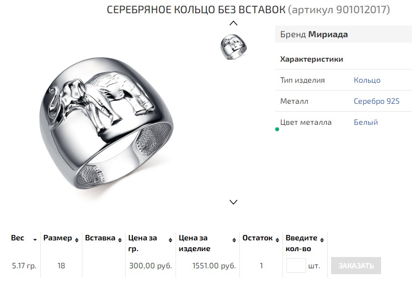
Task: Click the up chevron above the thumbnail
Action: (x=233, y=23)
